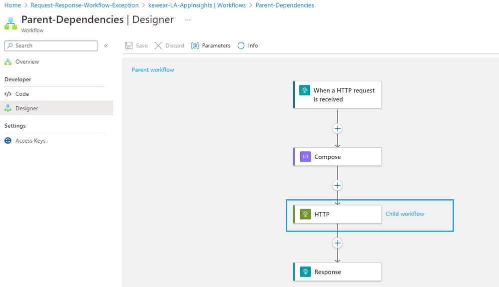Add step between HTTP and Response
This screenshot has height=287, width=499.
coord(338,243)
